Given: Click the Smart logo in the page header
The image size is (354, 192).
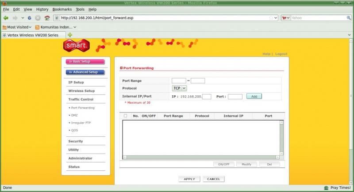Looking at the screenshot, I should (x=77, y=45).
